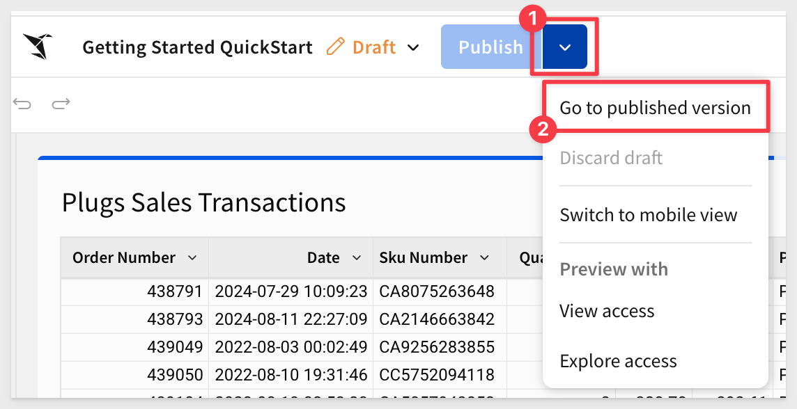The width and height of the screenshot is (797, 409).
Task: Open the Date column menu arrow
Action: [x=357, y=258]
